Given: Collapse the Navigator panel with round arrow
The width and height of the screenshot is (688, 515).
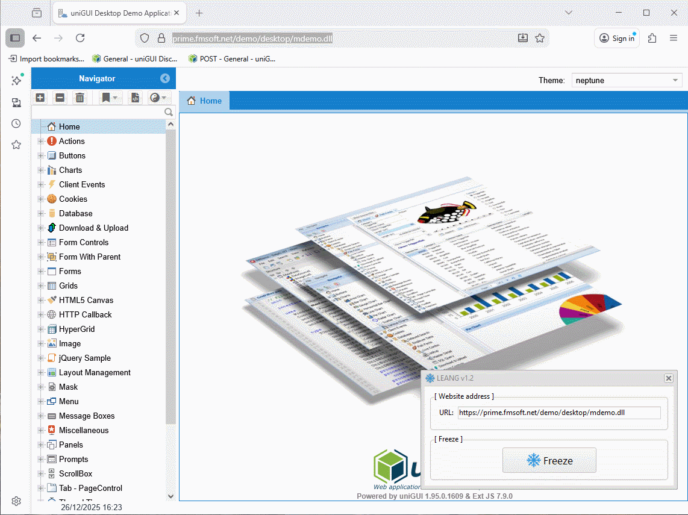Looking at the screenshot, I should [x=165, y=78].
